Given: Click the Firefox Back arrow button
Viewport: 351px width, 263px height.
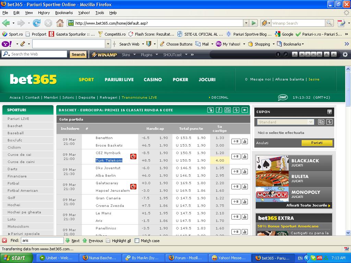Looking at the screenshot, I should point(6,23).
